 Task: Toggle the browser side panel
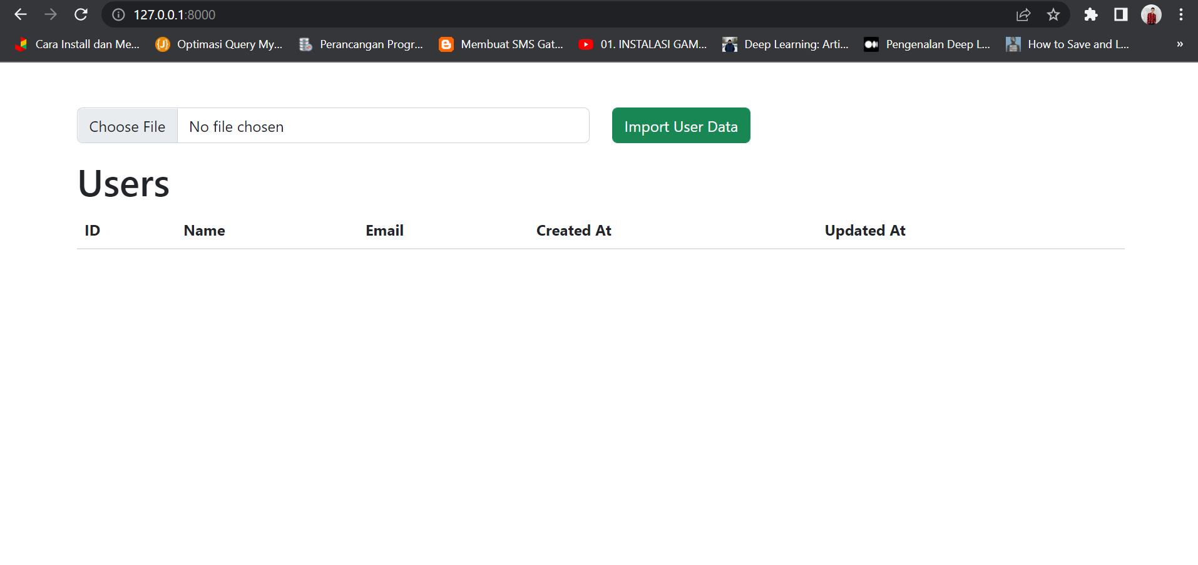tap(1120, 14)
